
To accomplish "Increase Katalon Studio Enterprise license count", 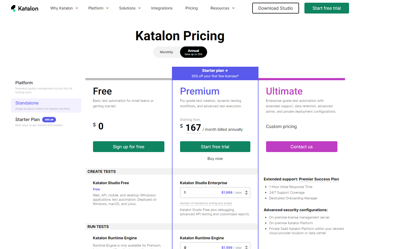I will [x=246, y=191].
